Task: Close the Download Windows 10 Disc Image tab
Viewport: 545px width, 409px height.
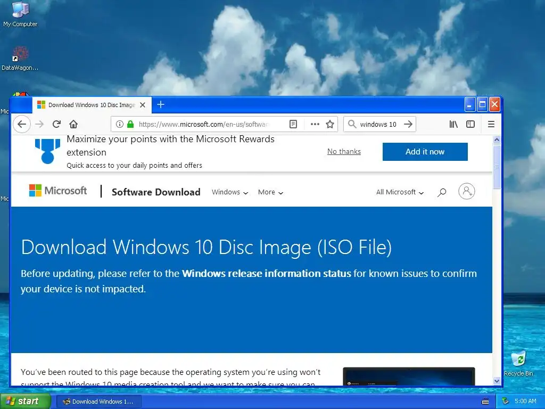Action: pyautogui.click(x=143, y=105)
